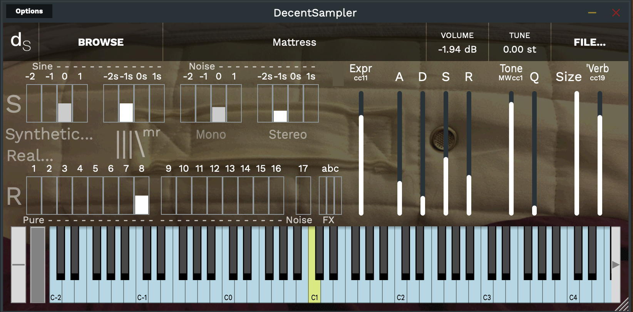Adjust the Tone MWcc1 slider
Screen dimensions: 633x312
(511, 153)
